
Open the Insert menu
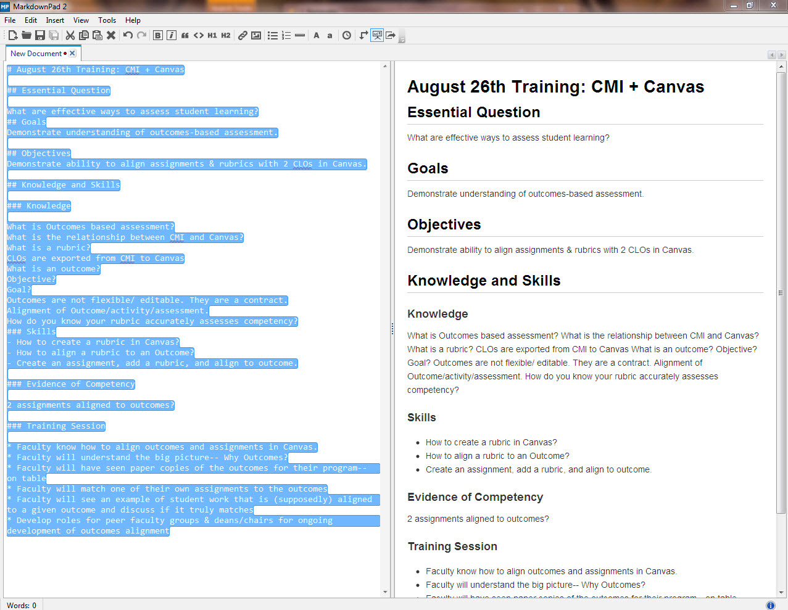pos(55,20)
